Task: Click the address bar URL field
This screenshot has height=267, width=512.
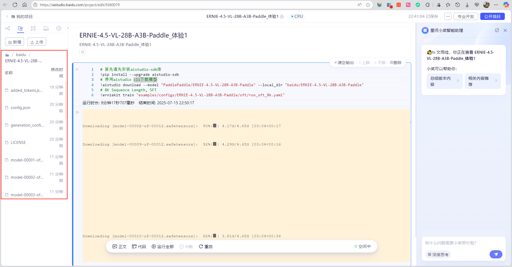Action: 197,5
